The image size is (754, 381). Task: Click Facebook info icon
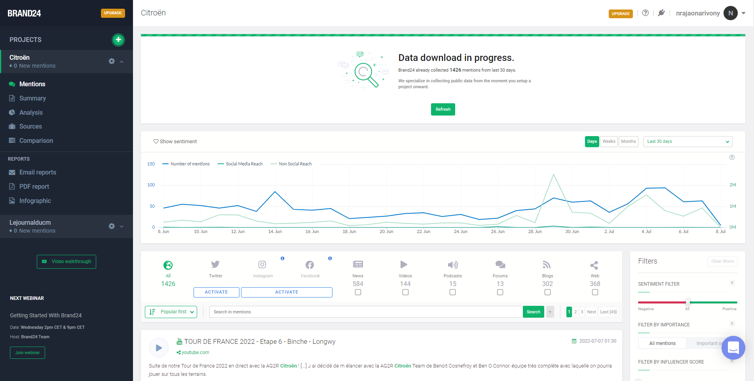330,258
